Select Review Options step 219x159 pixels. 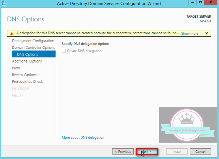click(x=24, y=75)
